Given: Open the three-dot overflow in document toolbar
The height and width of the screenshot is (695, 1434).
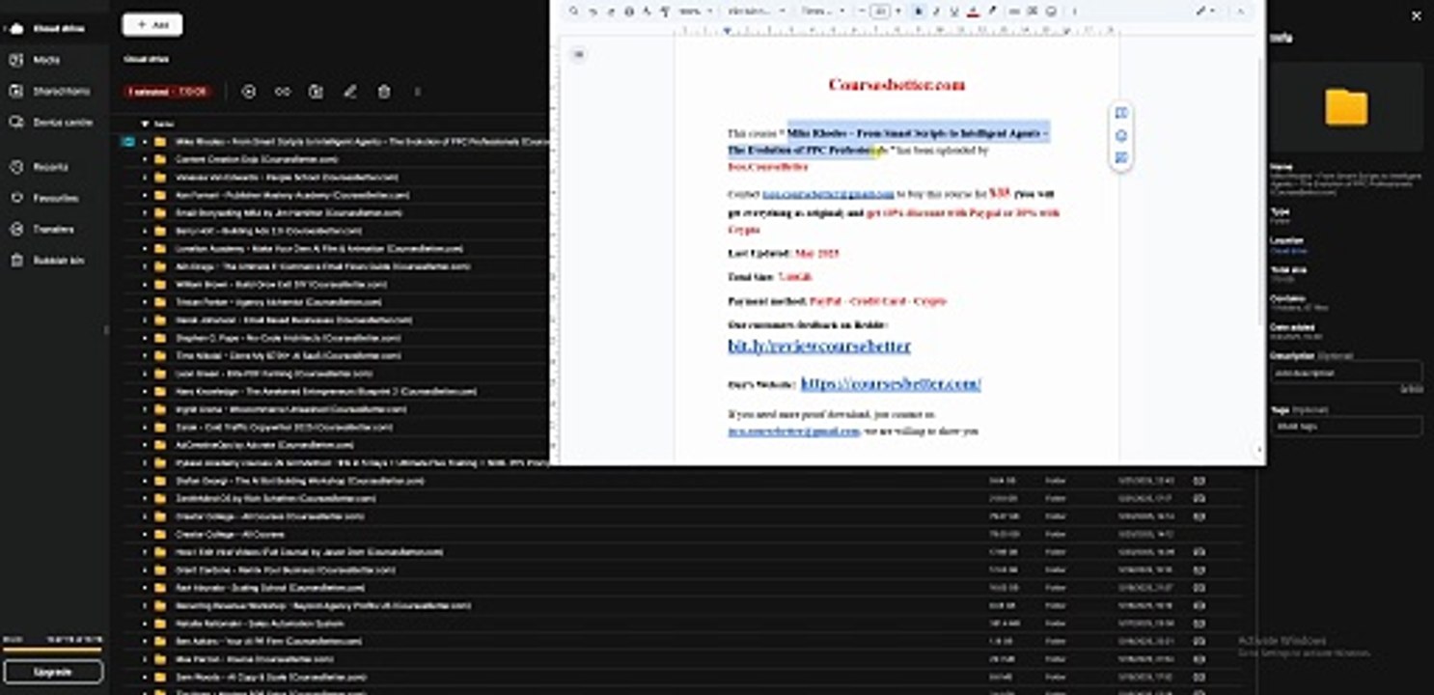Looking at the screenshot, I should click(1074, 12).
